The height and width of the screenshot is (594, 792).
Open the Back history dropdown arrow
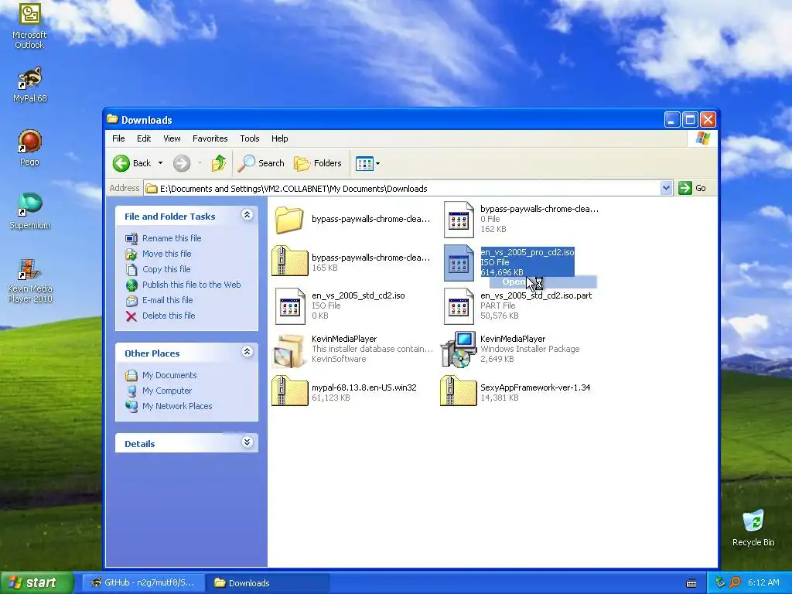click(x=161, y=163)
